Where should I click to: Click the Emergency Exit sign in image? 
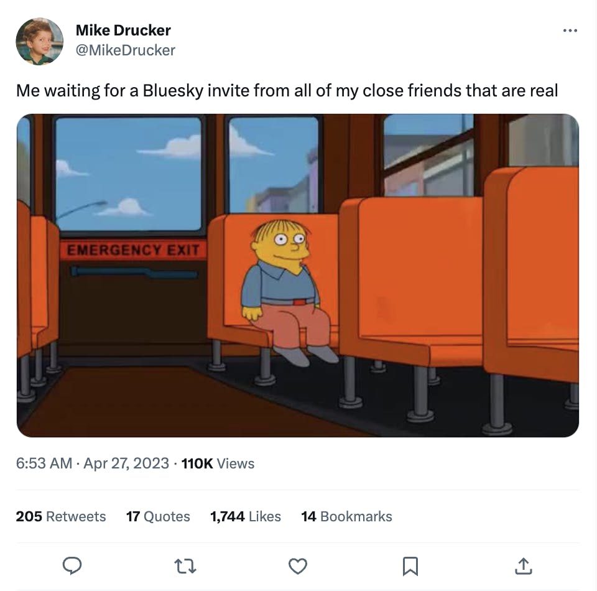(x=133, y=250)
